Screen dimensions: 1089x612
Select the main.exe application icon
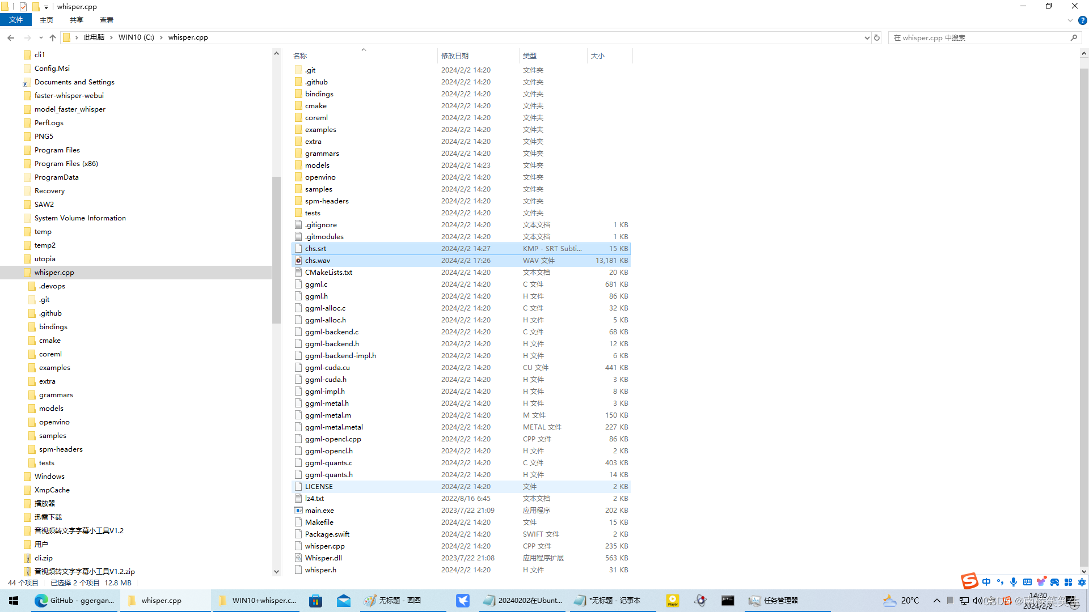298,511
